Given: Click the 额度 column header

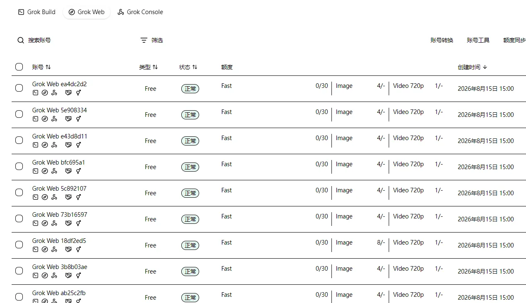Looking at the screenshot, I should pyautogui.click(x=227, y=67).
